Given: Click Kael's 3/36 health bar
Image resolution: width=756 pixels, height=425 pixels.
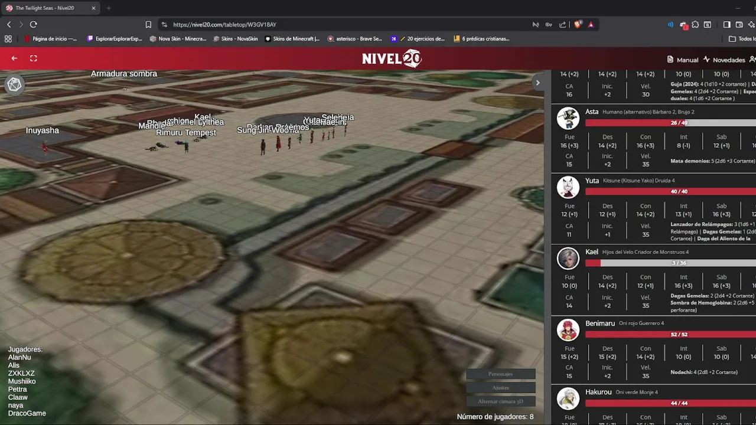Looking at the screenshot, I should 670,263.
